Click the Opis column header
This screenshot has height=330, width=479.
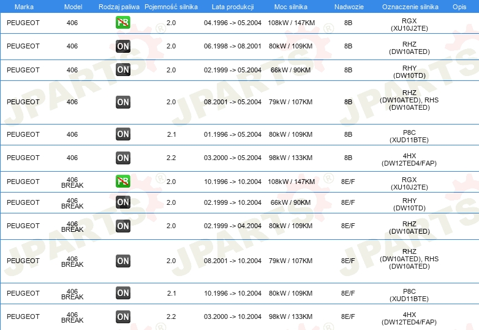(459, 7)
